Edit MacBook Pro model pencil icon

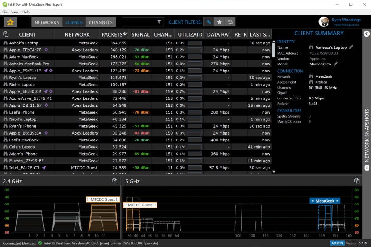click(335, 64)
